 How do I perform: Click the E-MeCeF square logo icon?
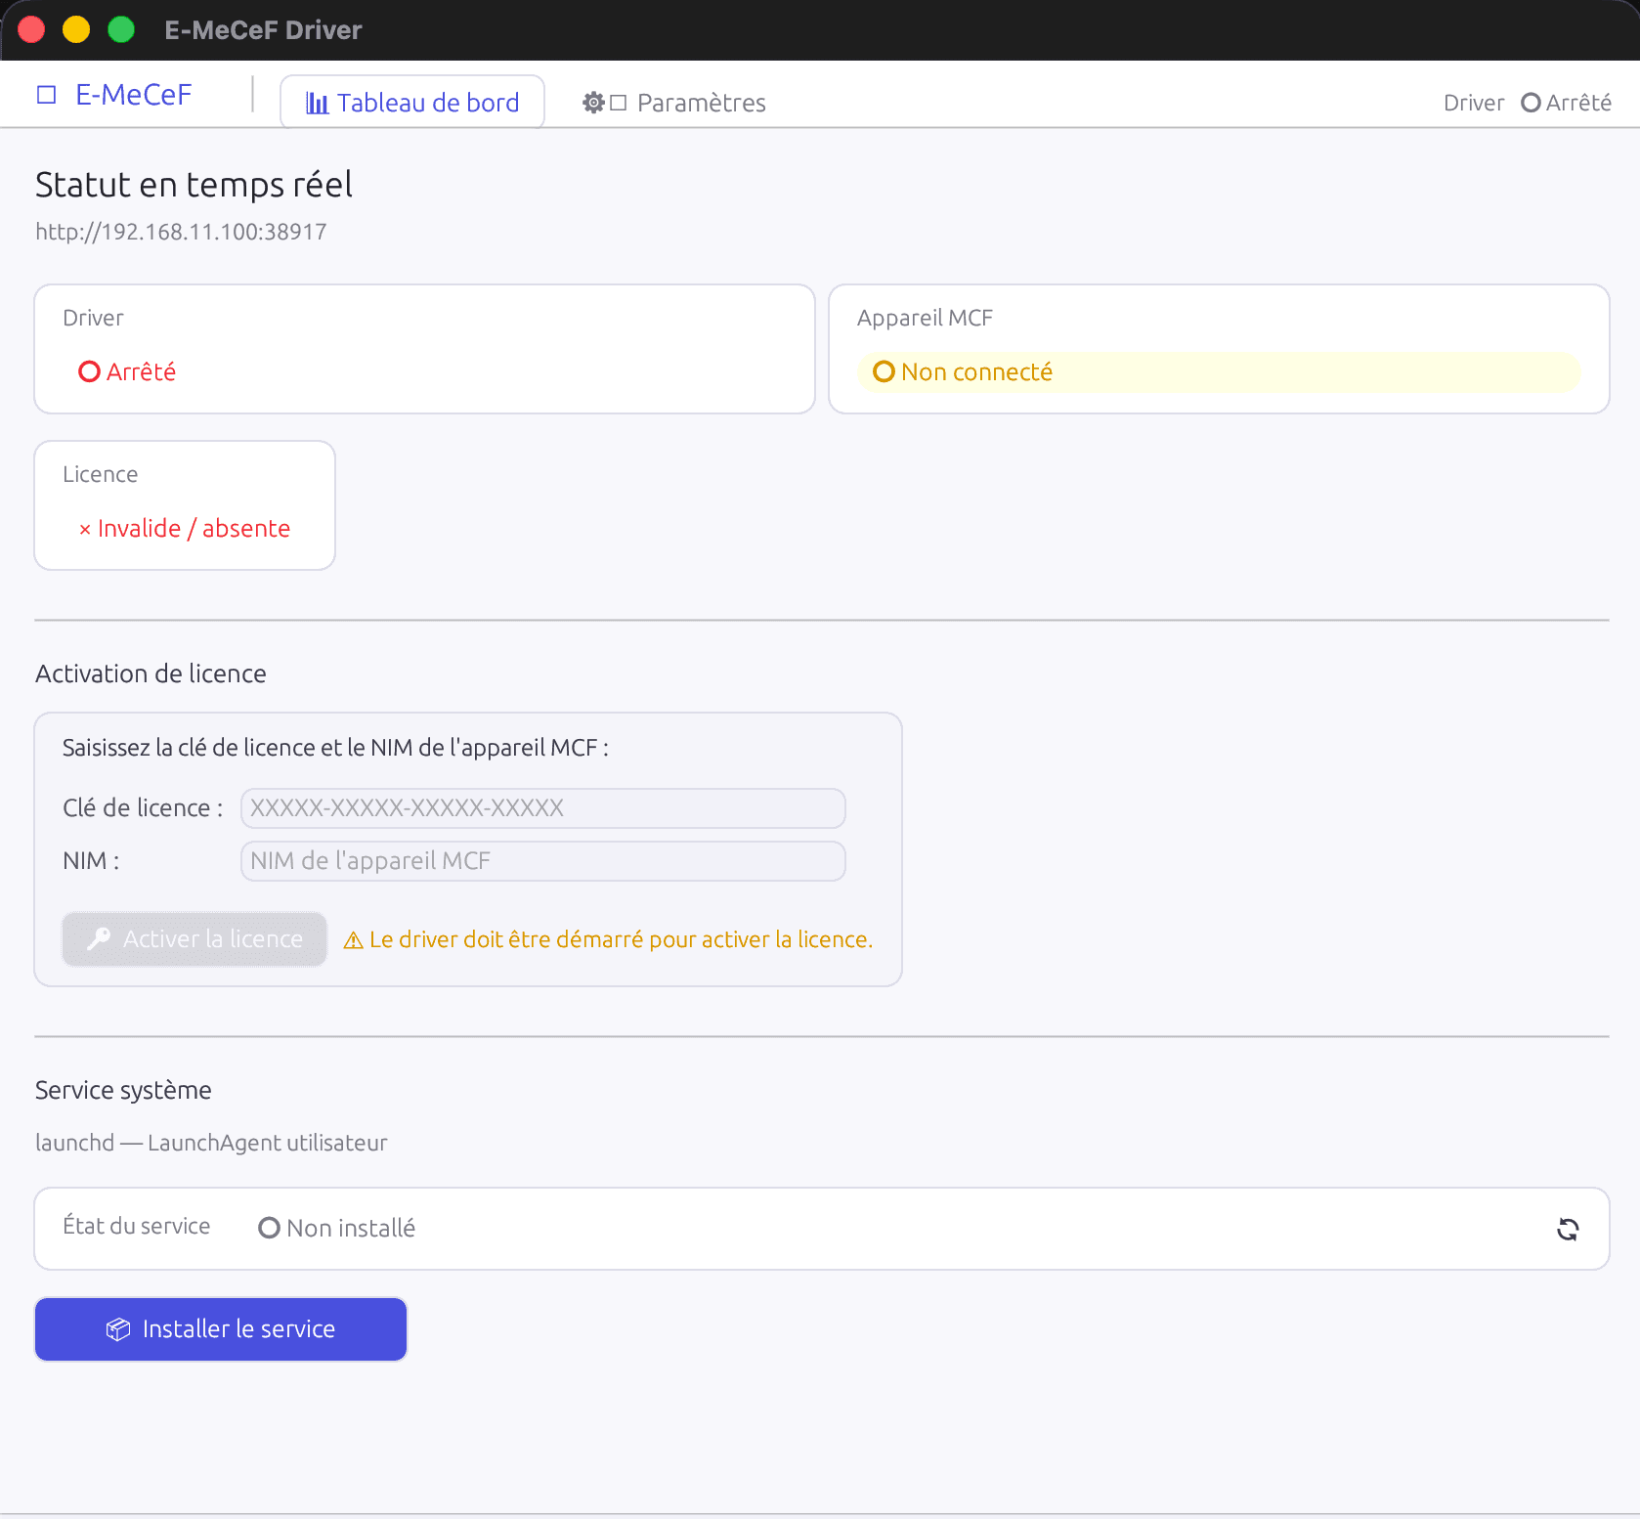[46, 95]
